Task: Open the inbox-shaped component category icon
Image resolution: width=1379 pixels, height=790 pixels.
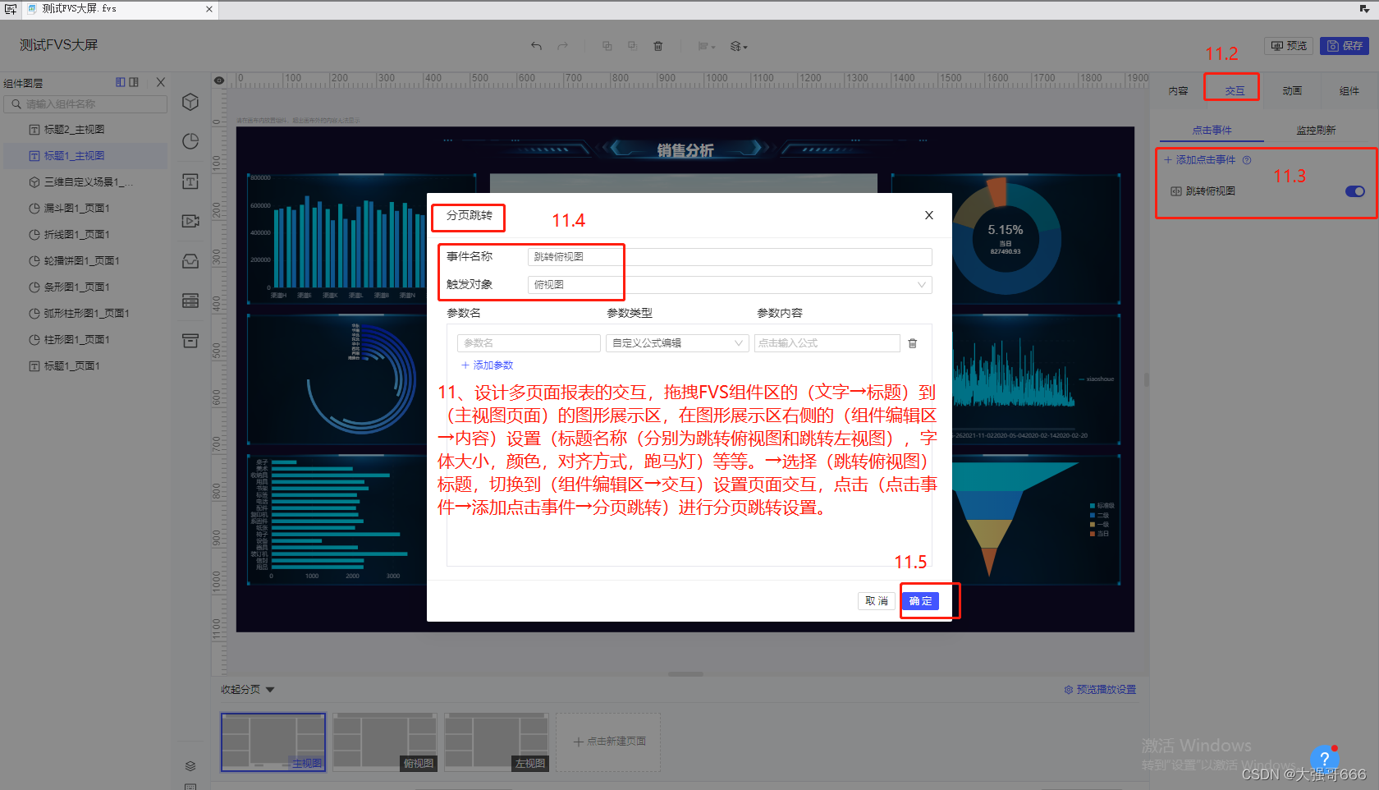Action: click(190, 261)
